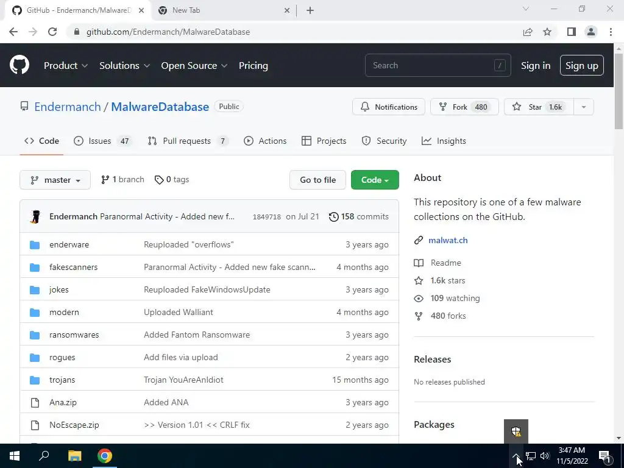Click Go to file button
Viewport: 624px width, 468px height.
(317, 180)
